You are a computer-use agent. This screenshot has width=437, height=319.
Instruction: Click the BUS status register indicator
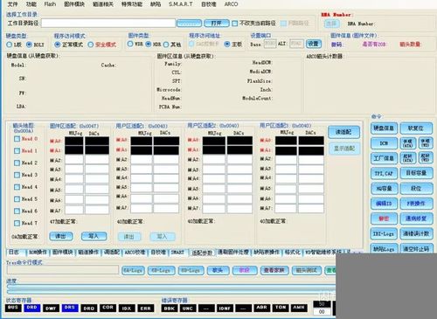(x=13, y=308)
